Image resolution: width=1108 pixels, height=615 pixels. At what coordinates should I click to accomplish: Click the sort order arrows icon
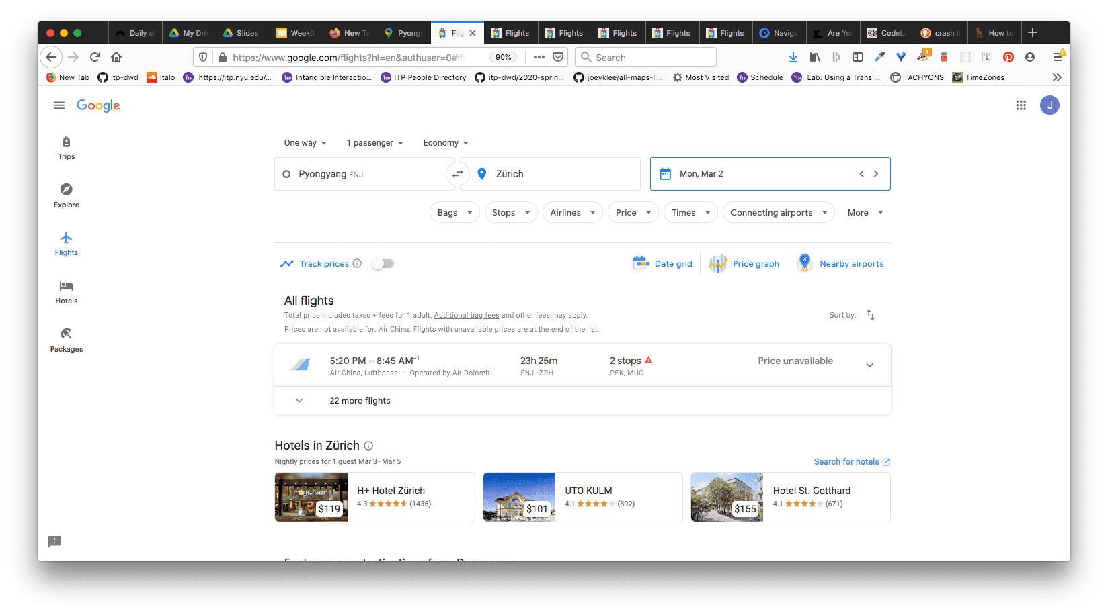(871, 315)
